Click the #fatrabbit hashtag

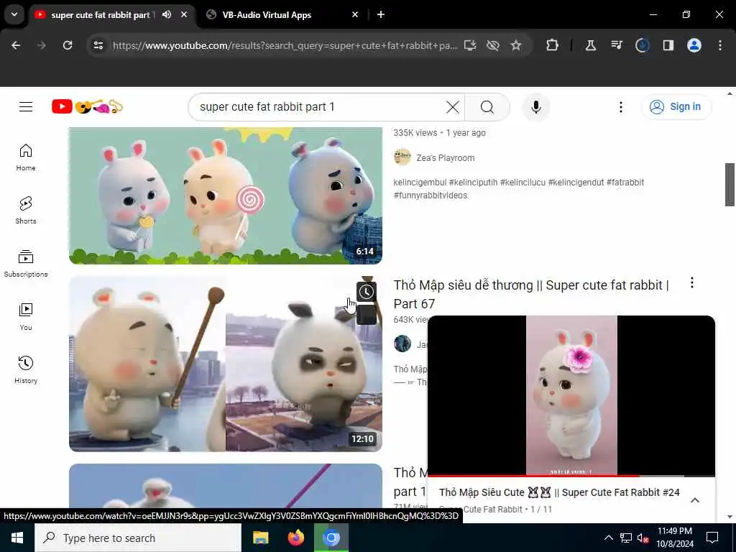pos(625,182)
